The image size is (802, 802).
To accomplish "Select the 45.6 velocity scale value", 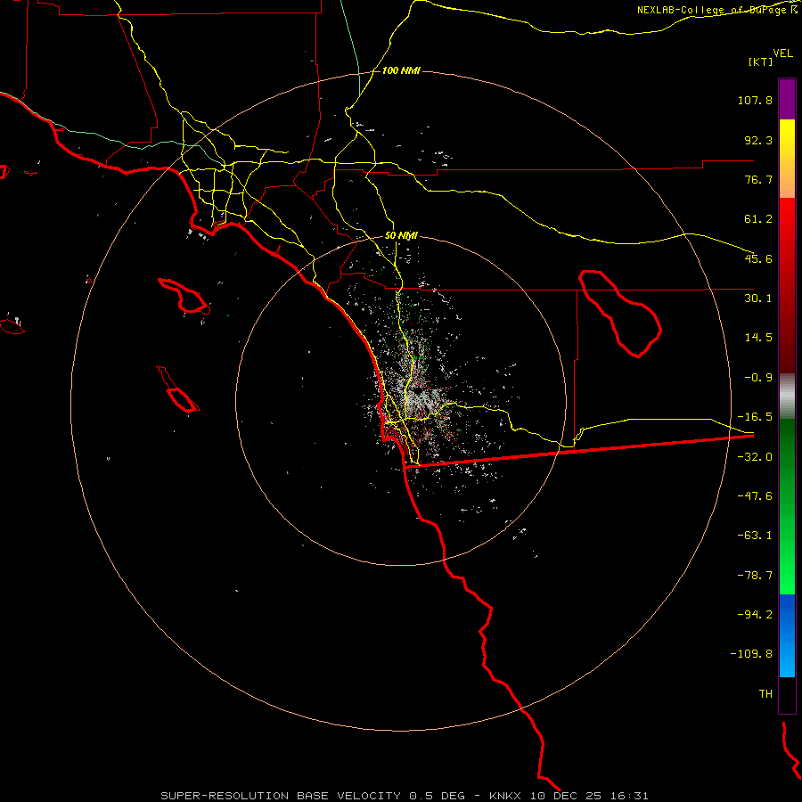I will 758,258.
